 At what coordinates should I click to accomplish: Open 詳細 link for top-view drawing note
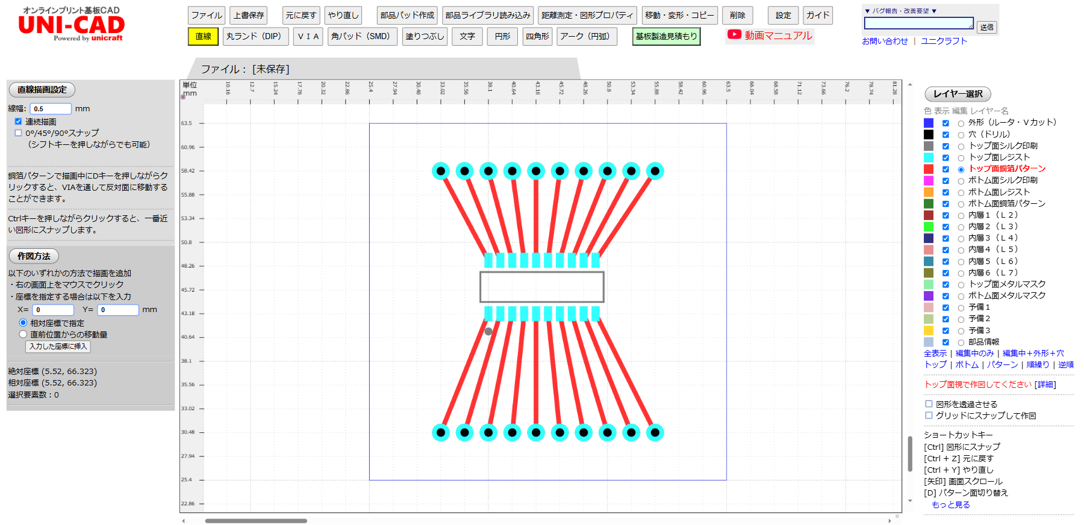[1045, 385]
